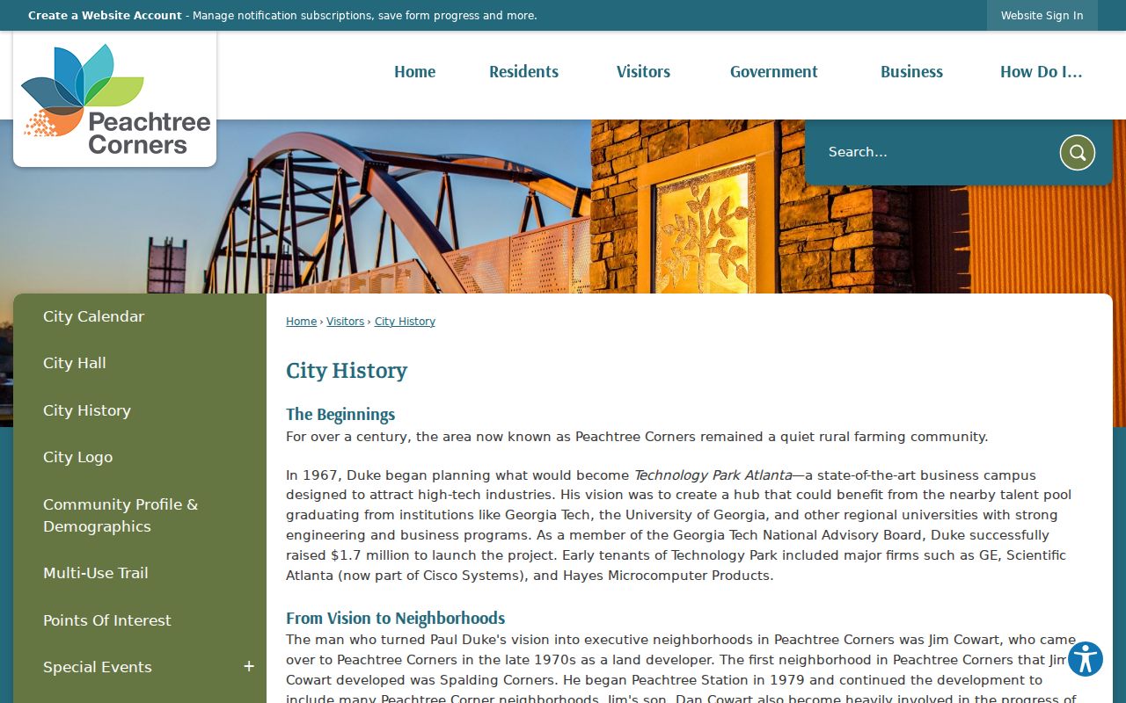Open the How Do I… menu

(1042, 72)
